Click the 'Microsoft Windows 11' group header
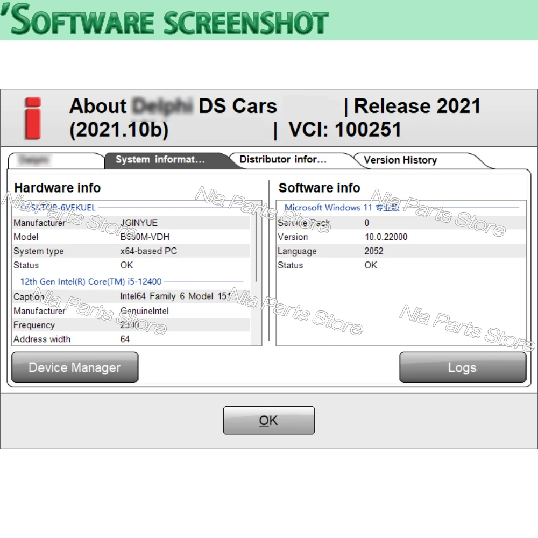The width and height of the screenshot is (538, 538). 342,208
